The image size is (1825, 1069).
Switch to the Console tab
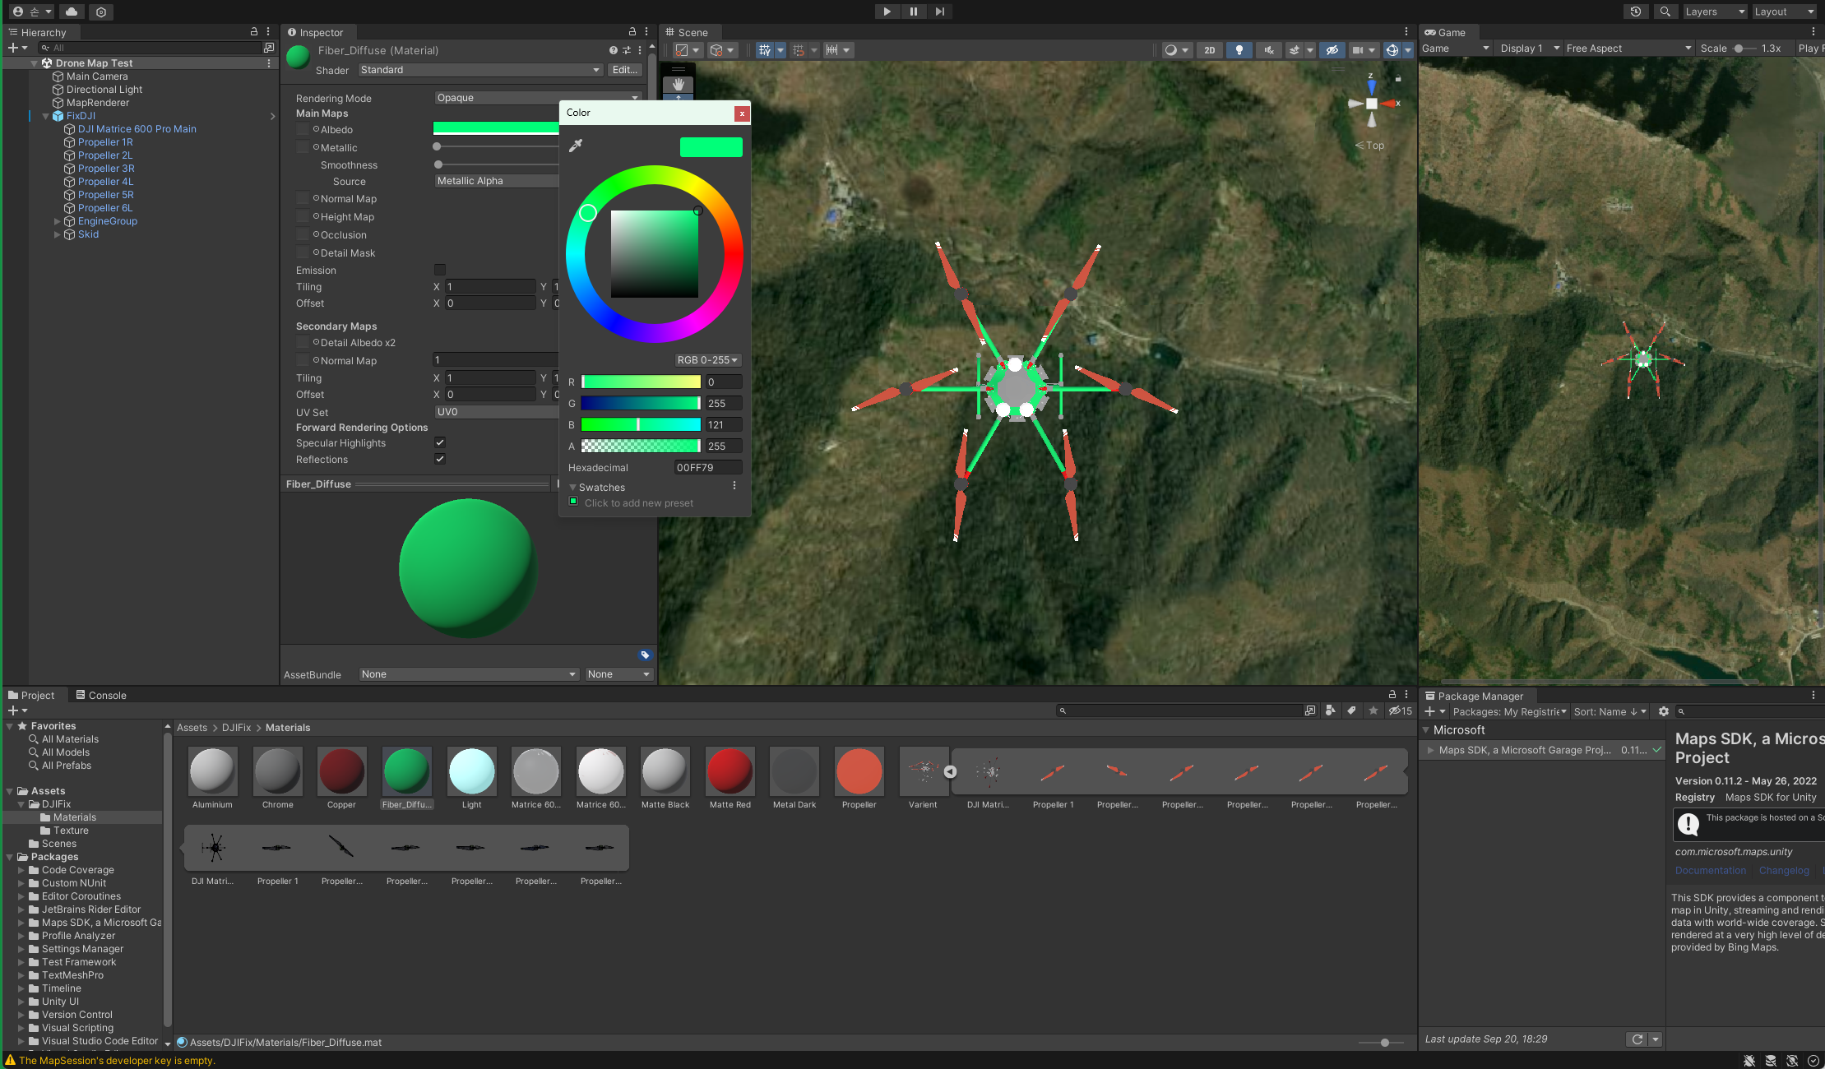click(101, 695)
